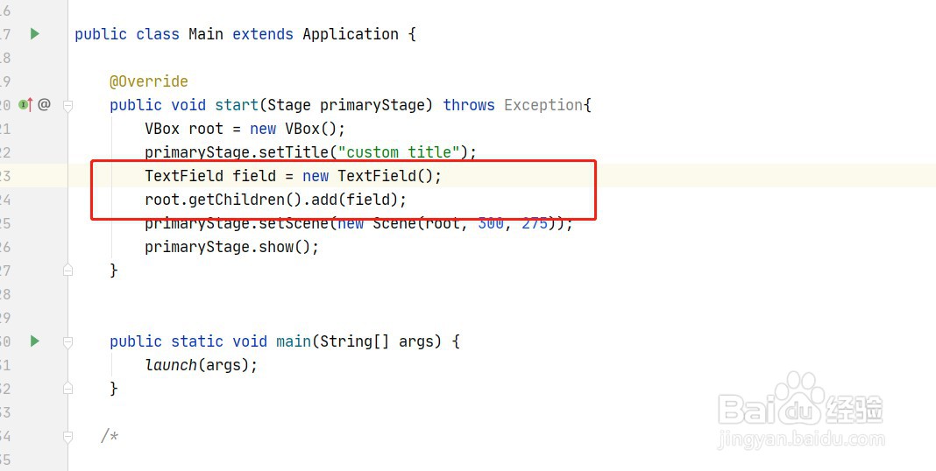Click the @Override annotation

point(148,81)
